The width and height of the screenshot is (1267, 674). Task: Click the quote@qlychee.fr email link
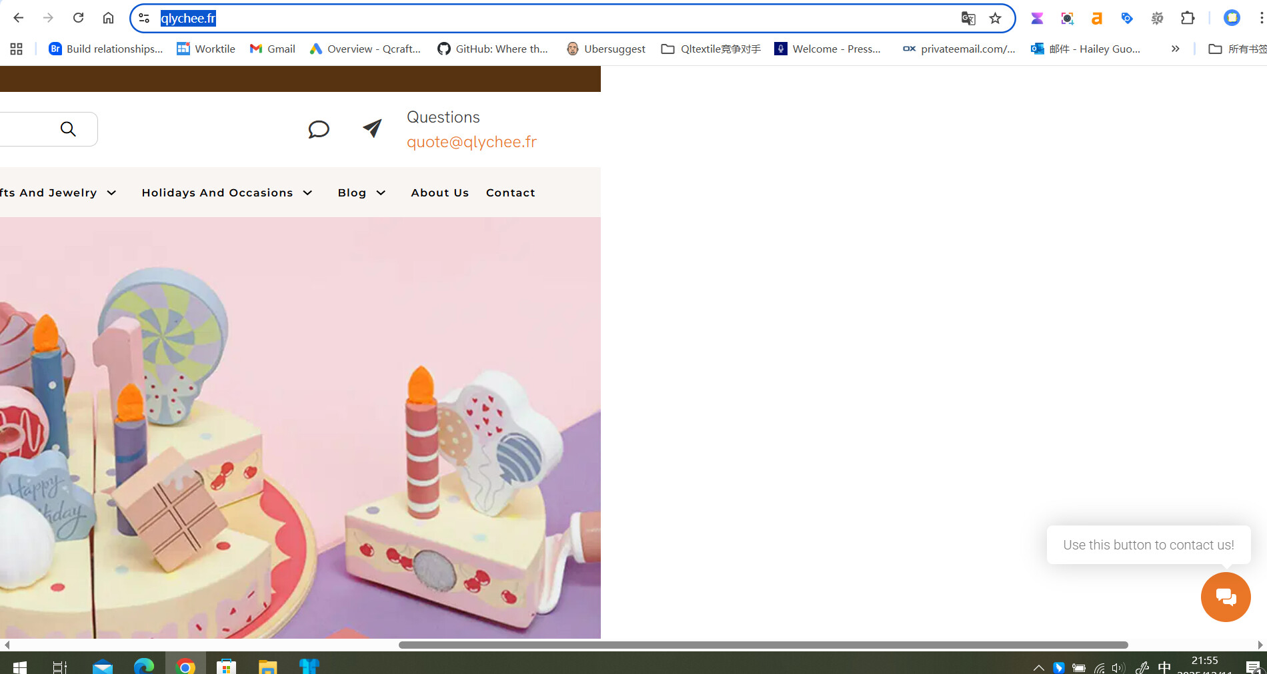471,142
